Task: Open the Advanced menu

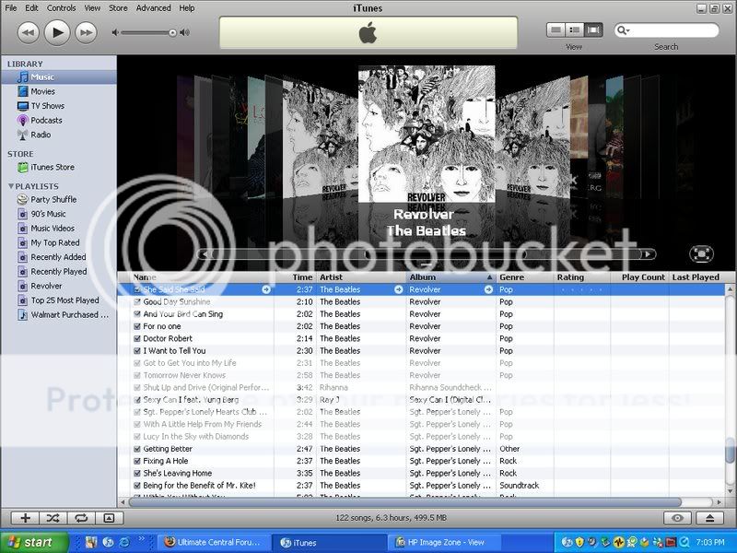Action: pyautogui.click(x=153, y=8)
